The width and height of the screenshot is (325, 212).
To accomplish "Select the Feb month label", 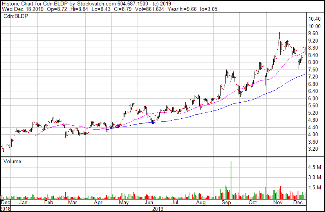I will click(49, 203).
